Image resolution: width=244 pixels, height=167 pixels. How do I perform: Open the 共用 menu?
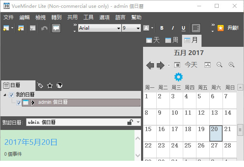[x=72, y=17]
